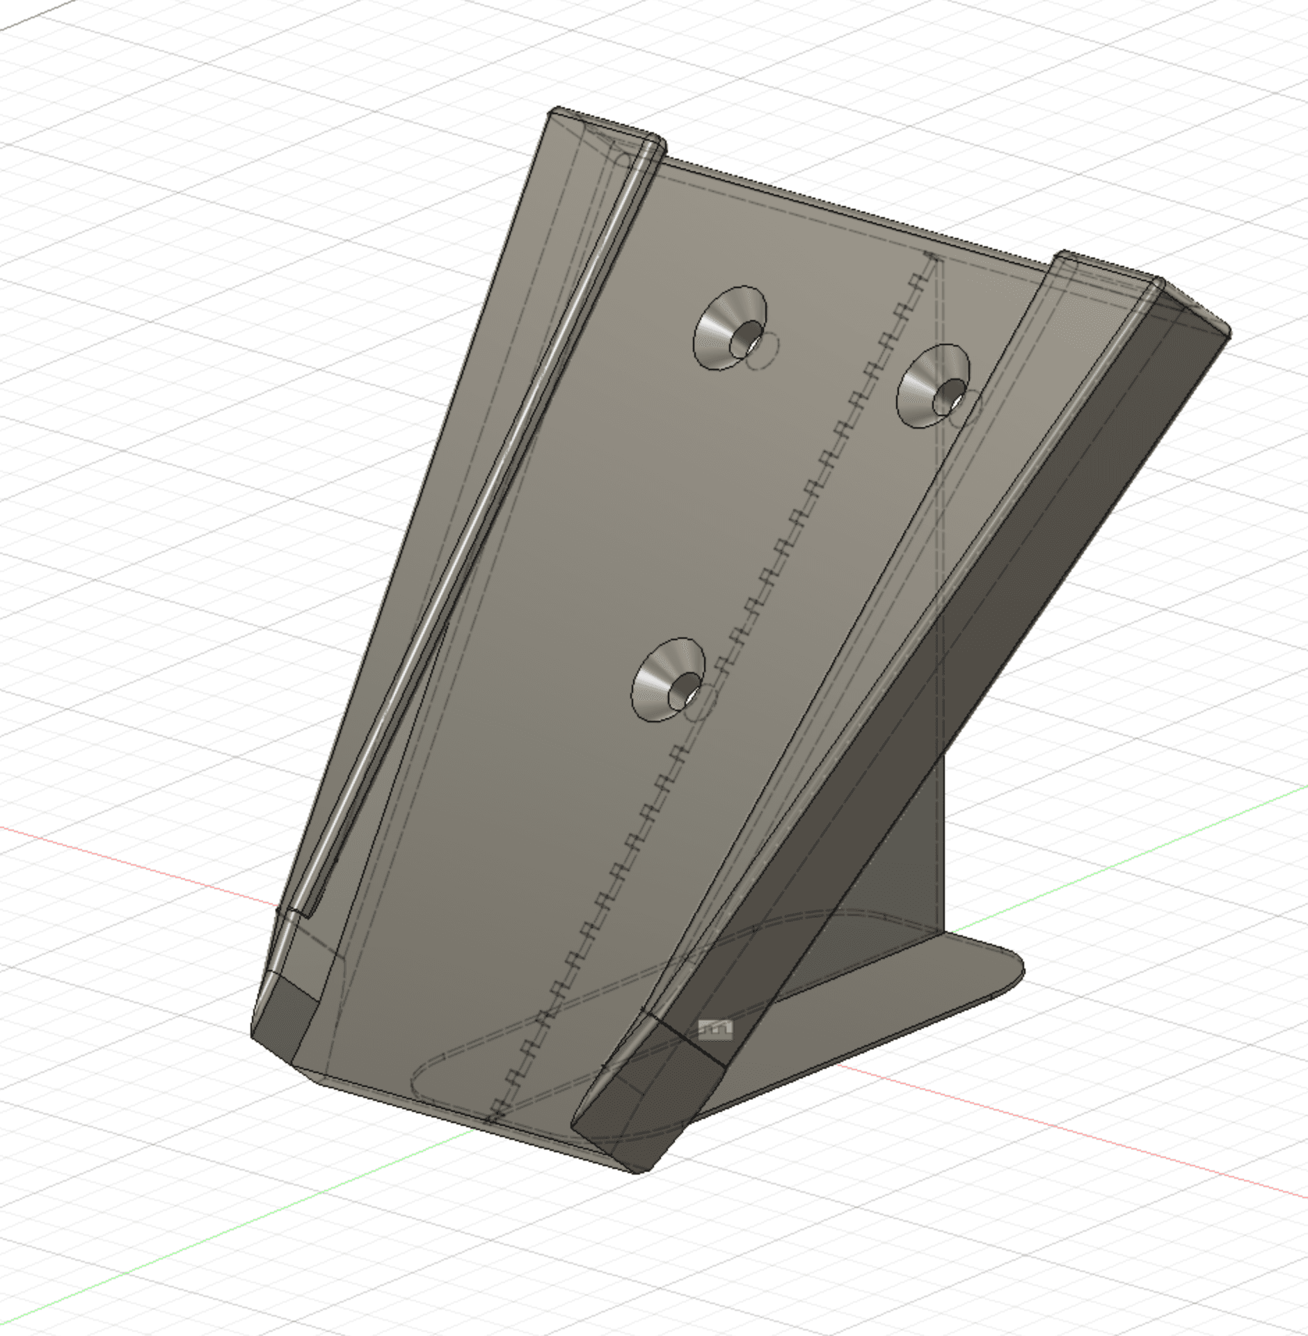Select the upper-left countersunk screw hole
1308x1336 pixels.
coord(730,327)
